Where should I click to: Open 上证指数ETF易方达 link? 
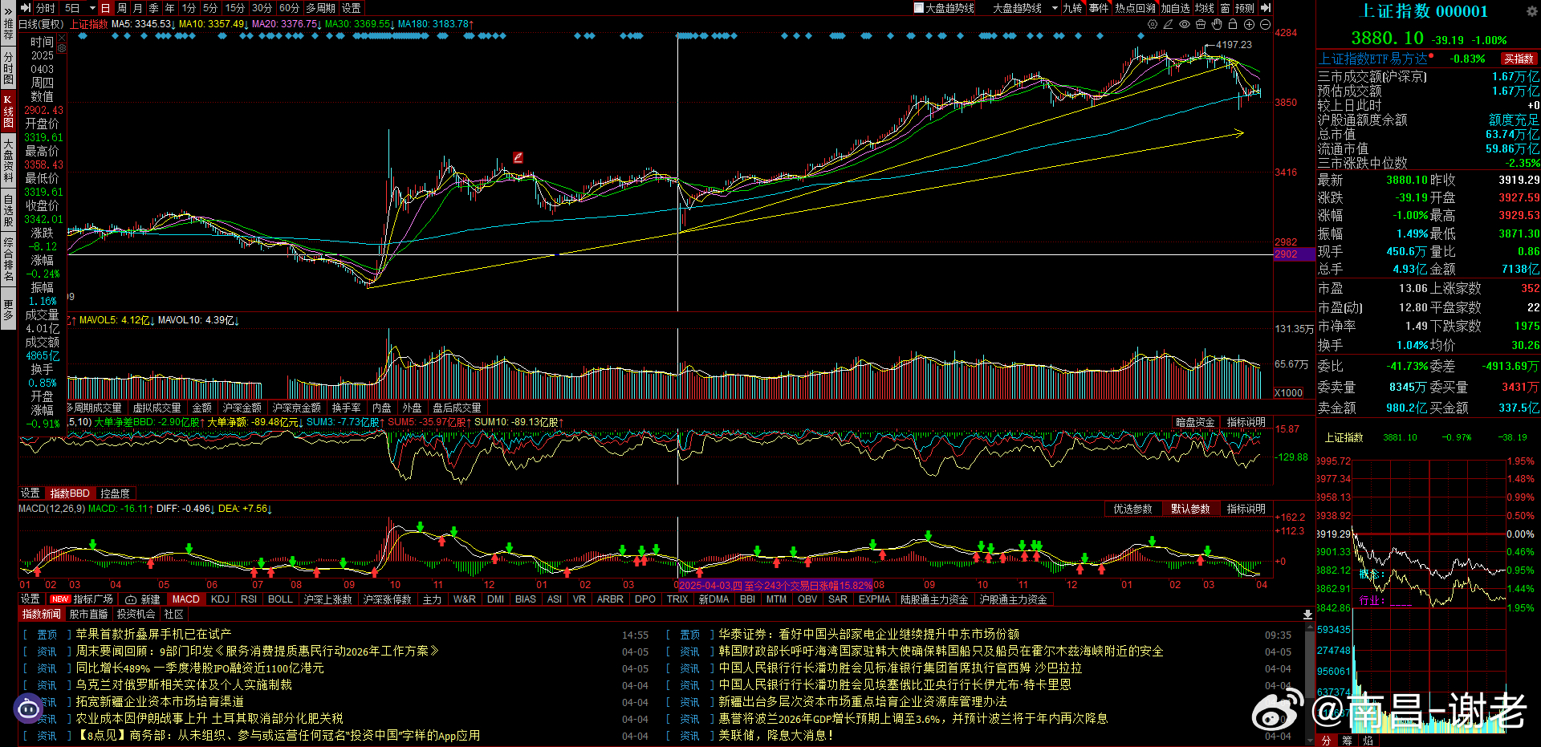point(1372,59)
